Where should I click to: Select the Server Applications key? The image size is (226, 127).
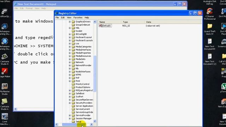point(84,106)
